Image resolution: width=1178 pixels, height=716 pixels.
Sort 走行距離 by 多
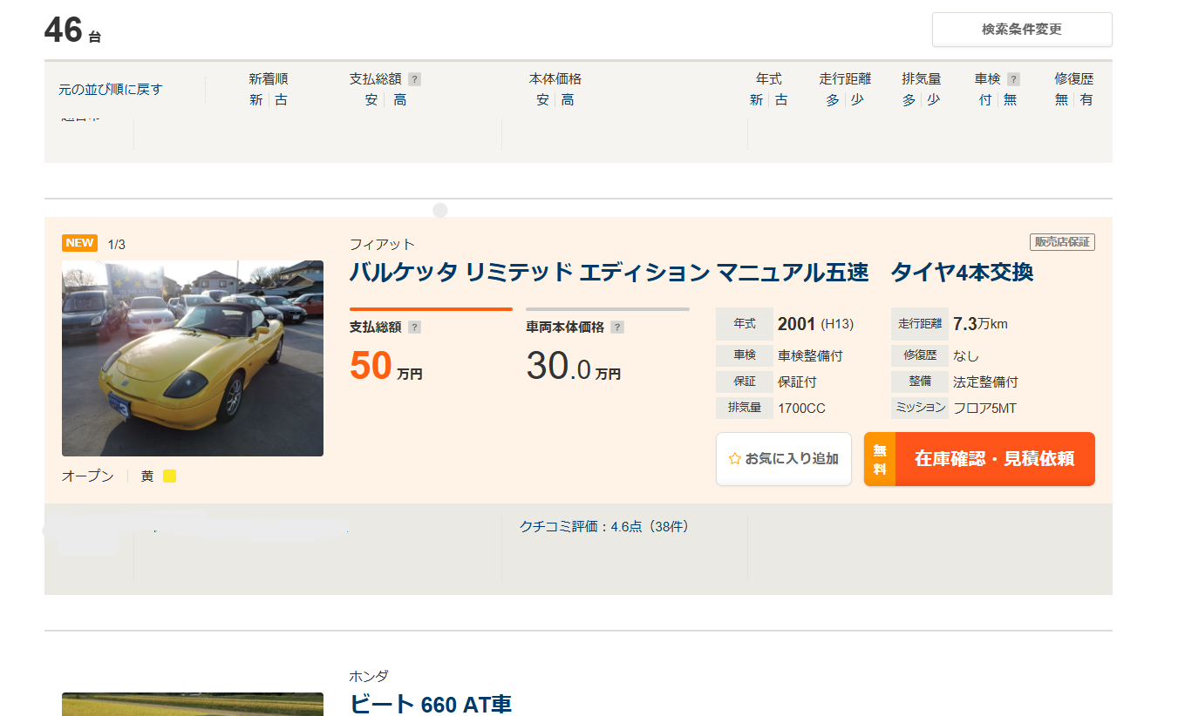[833, 99]
